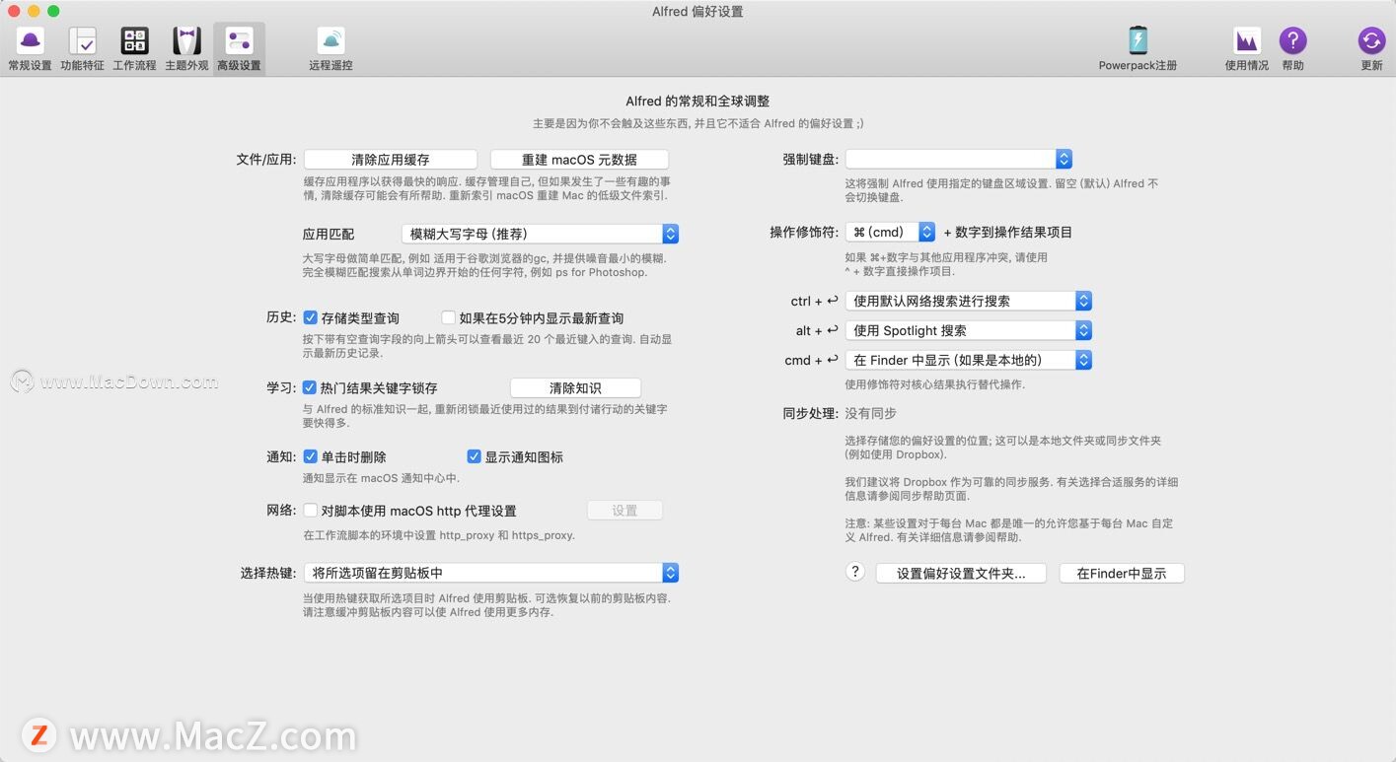Click the 历史: section label

click(281, 317)
